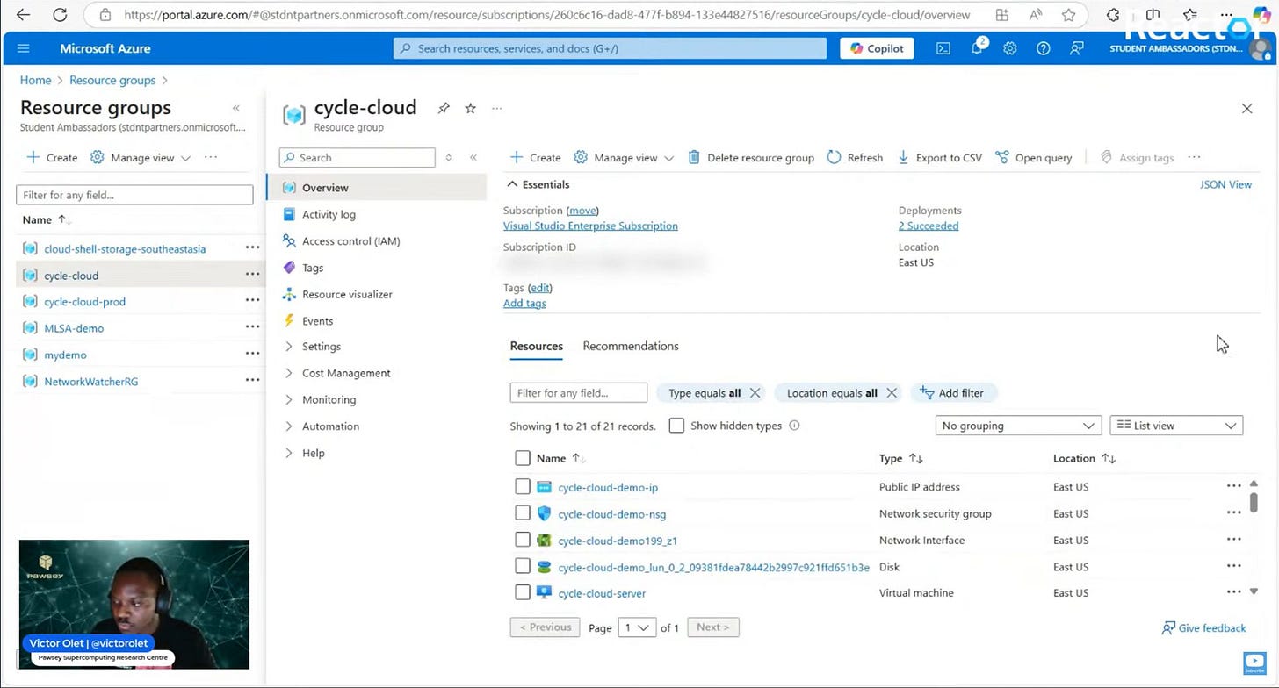Click the hidden types info icon
Screen dimensions: 1279x688
click(794, 426)
